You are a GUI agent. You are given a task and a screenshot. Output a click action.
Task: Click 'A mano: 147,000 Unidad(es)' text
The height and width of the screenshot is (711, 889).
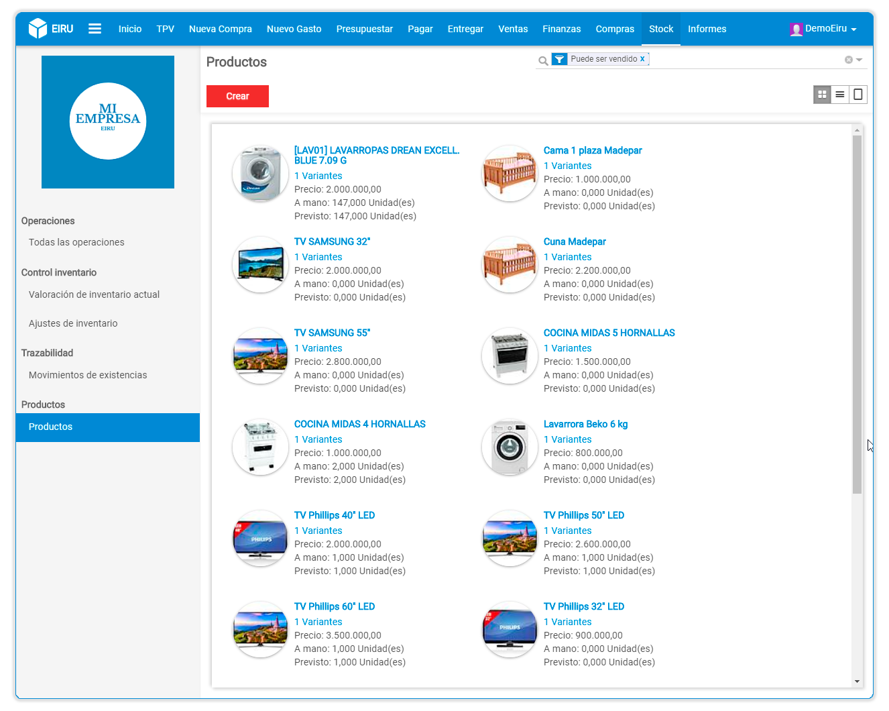tap(355, 203)
